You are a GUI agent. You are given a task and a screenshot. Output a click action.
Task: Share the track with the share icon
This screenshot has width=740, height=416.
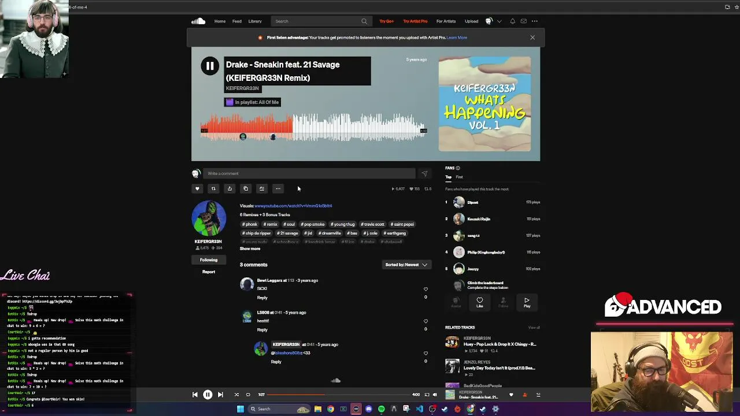pyautogui.click(x=230, y=188)
